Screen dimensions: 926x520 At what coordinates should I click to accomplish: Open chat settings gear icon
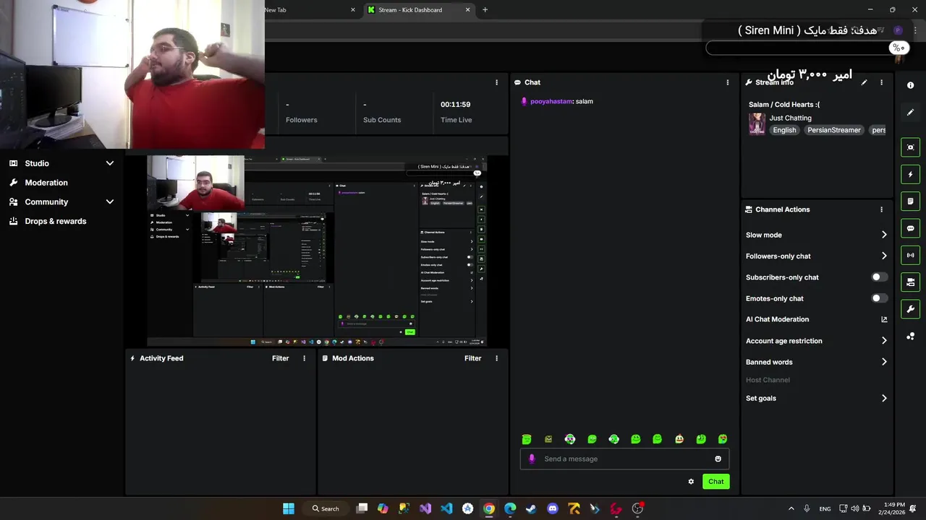point(691,482)
